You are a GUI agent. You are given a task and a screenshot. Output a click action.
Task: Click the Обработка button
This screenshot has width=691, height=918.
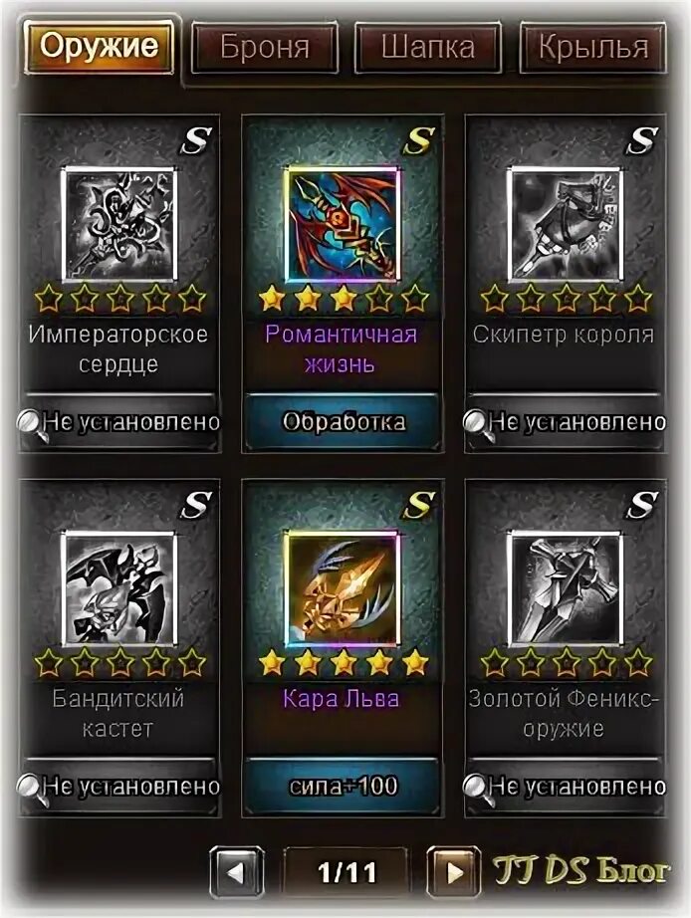point(342,421)
